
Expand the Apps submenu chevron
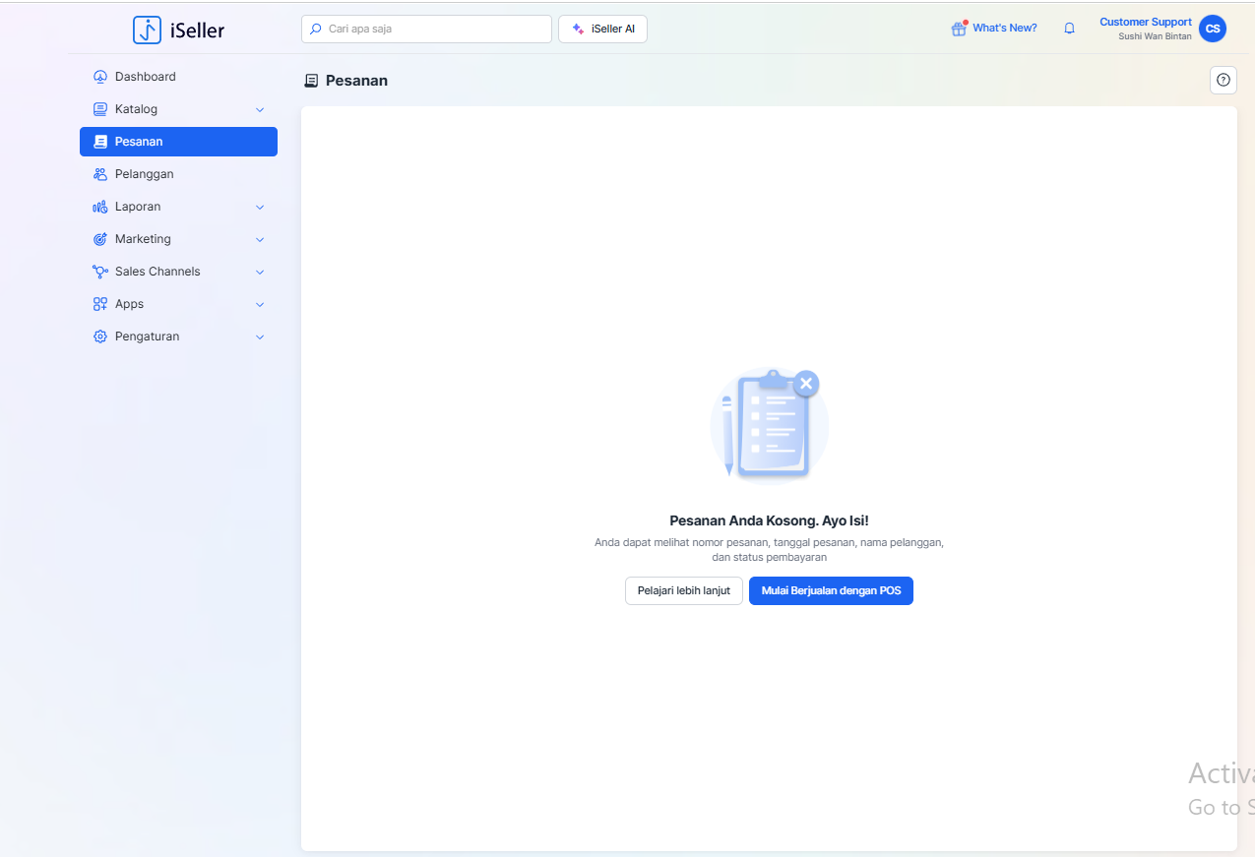pos(260,304)
